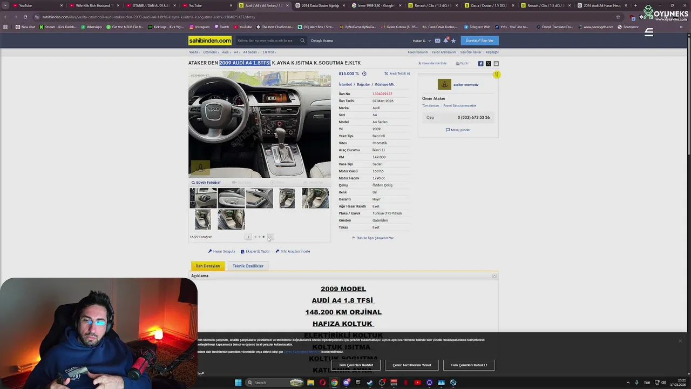Screen dimensions: 691x389
Task: Click A4 Sedan breadcrumb link
Action: click(x=250, y=52)
